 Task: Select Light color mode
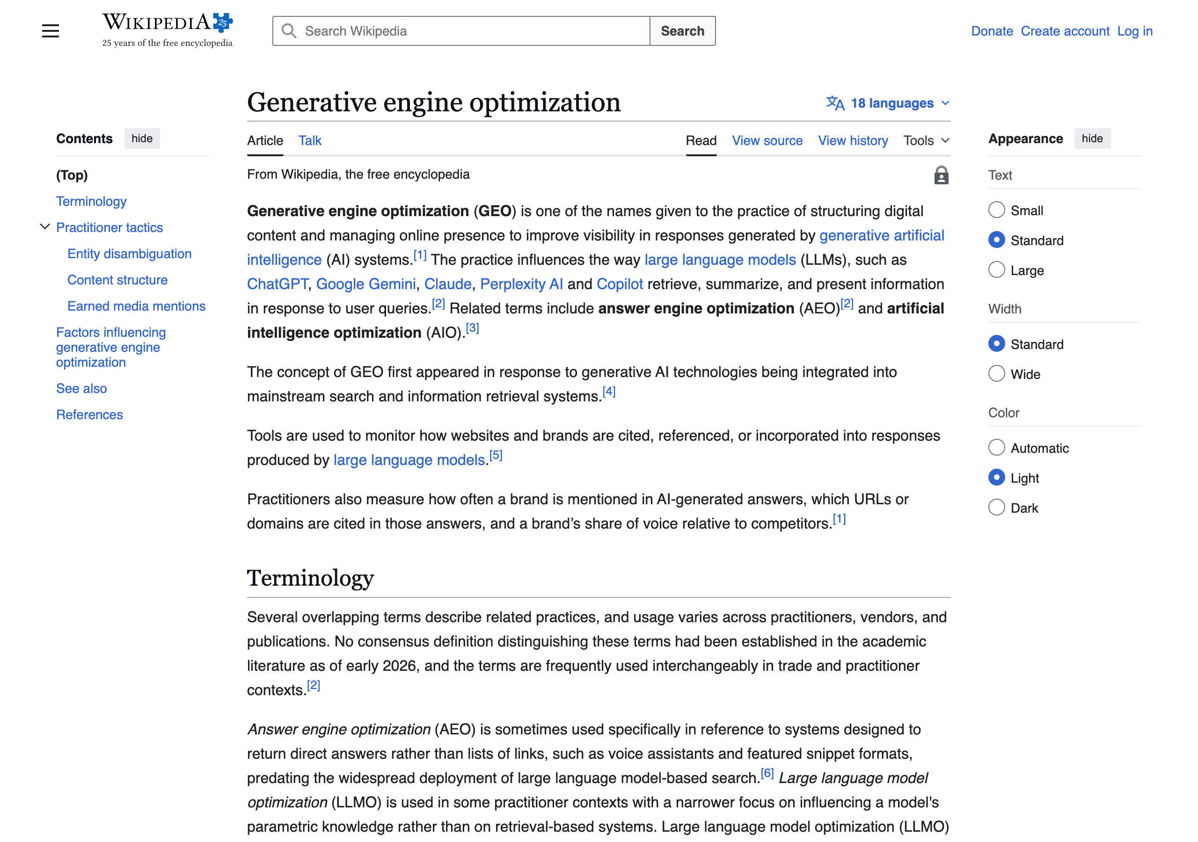click(996, 478)
